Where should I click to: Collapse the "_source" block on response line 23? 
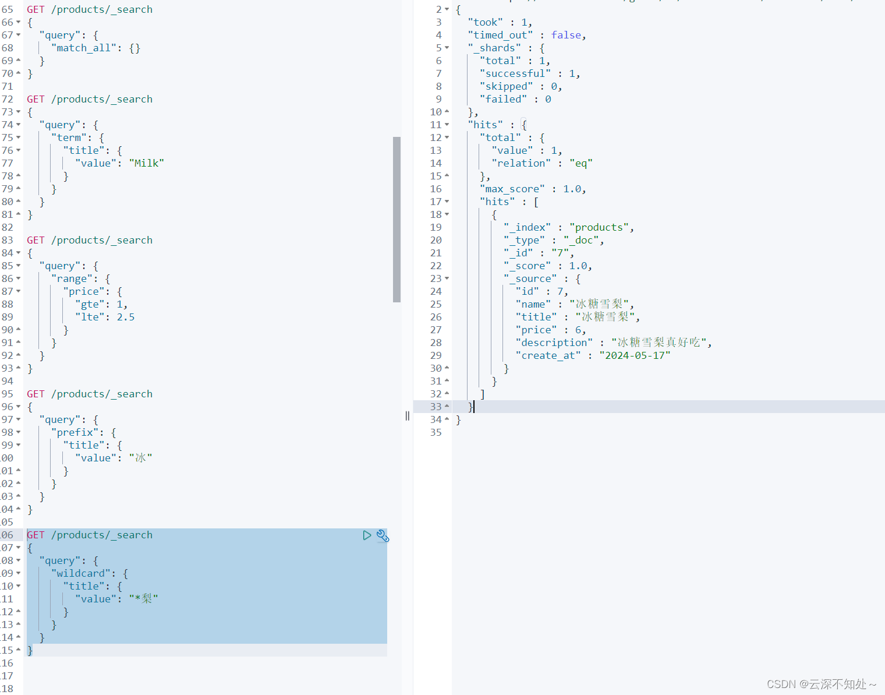(x=447, y=278)
